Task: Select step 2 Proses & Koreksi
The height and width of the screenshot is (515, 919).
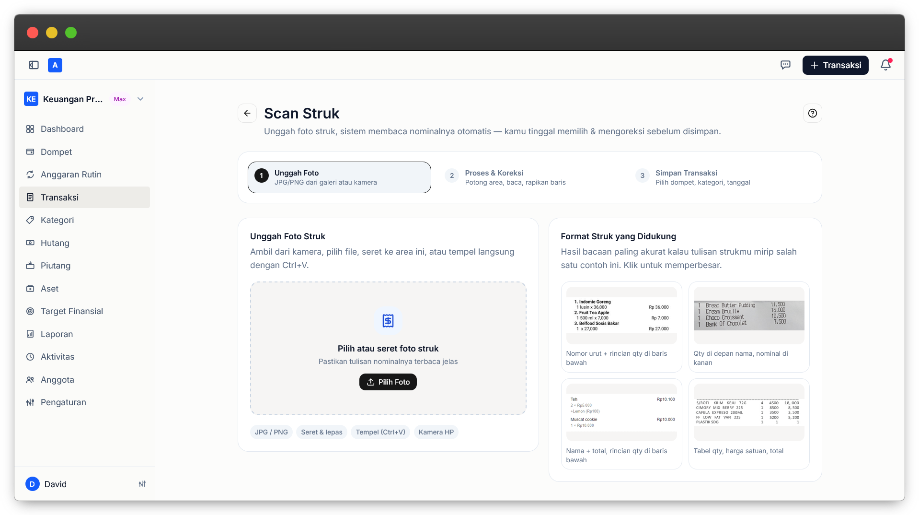Action: 530,177
